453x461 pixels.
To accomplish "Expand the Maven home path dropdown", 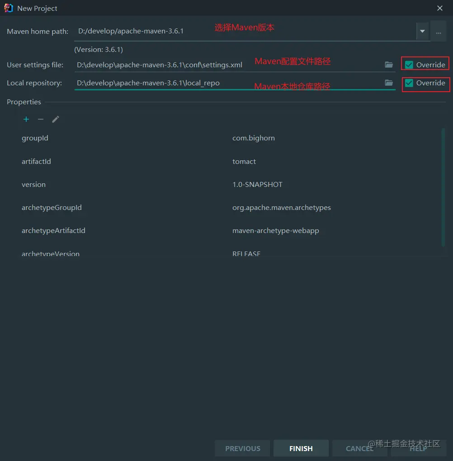I will click(422, 31).
